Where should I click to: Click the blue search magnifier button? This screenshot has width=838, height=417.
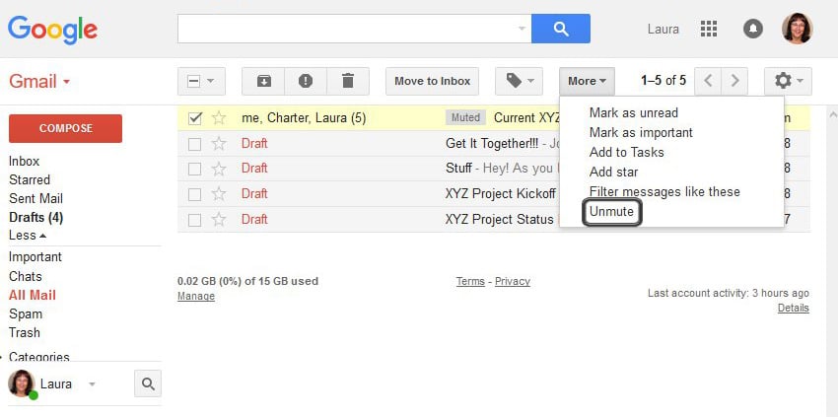click(x=561, y=29)
